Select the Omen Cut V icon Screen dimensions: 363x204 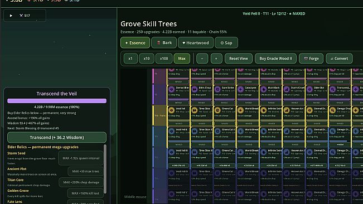click(x=217, y=194)
